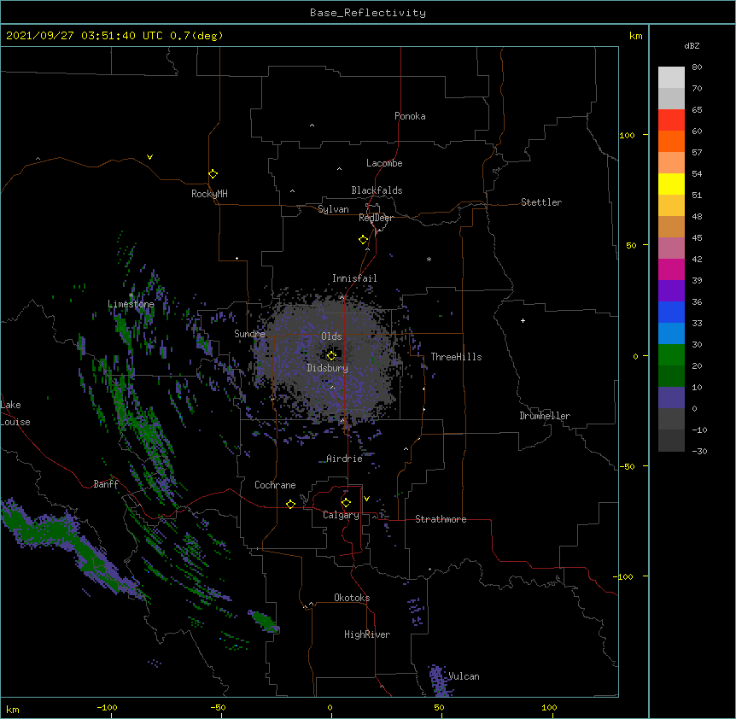Click the Cochrane city label

tap(275, 485)
